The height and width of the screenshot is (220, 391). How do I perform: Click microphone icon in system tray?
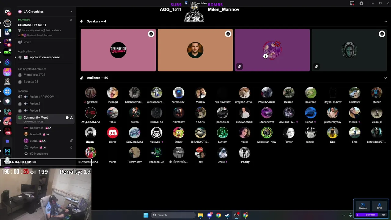tap(350, 215)
